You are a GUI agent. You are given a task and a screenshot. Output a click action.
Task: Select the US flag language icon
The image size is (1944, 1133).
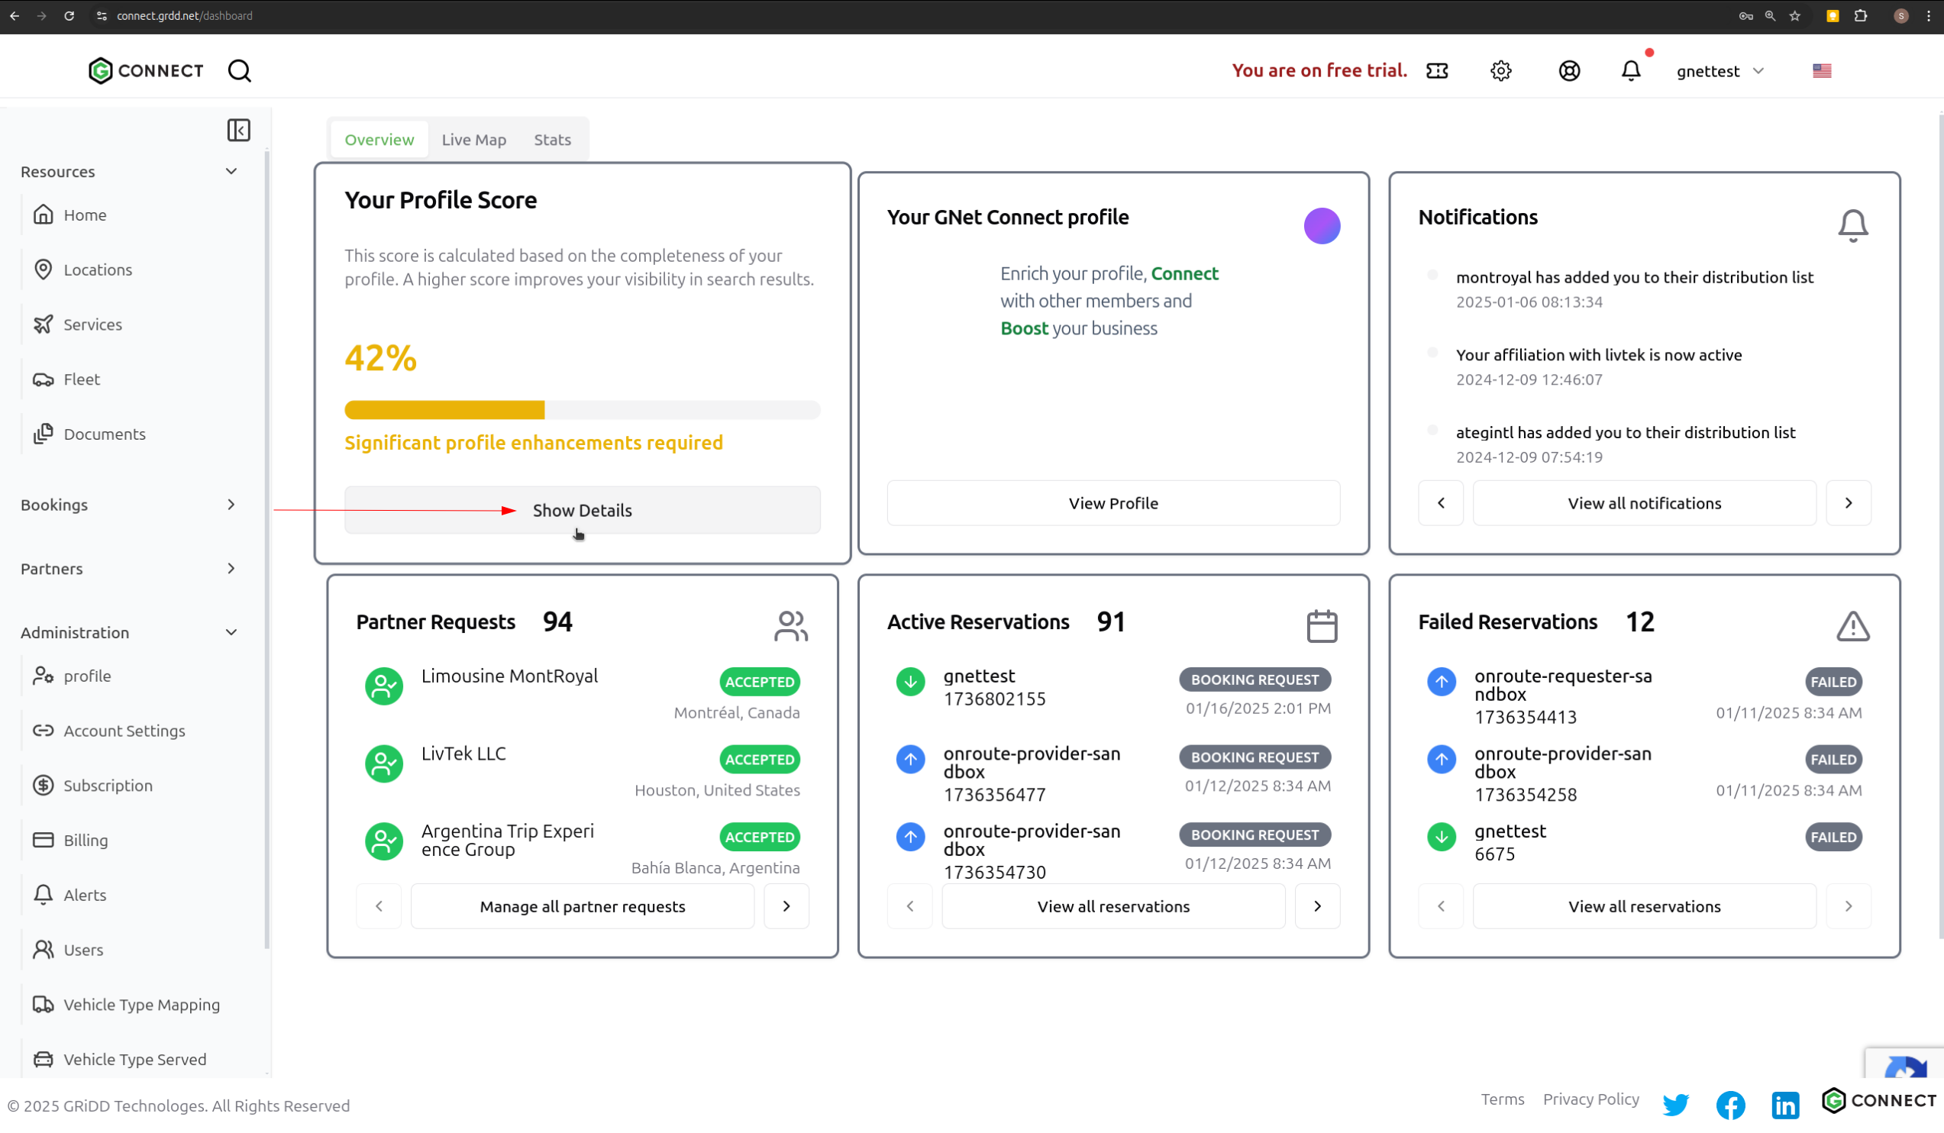(1821, 71)
